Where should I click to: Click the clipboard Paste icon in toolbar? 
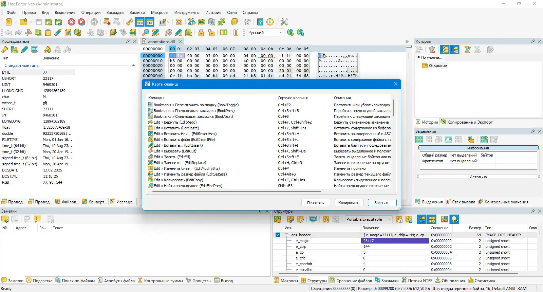click(x=48, y=33)
